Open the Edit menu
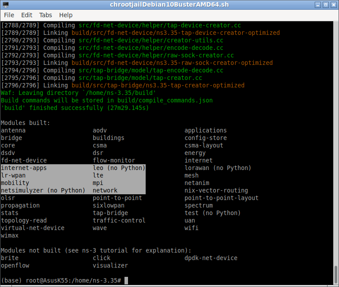The width and height of the screenshot is (339, 287). point(26,15)
